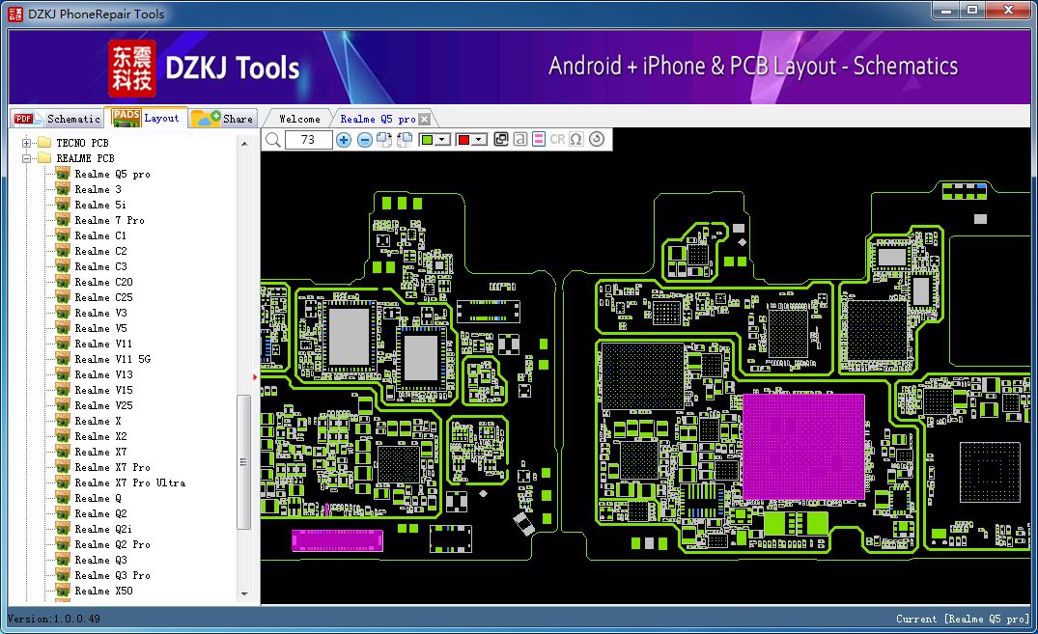Viewport: 1038px width, 634px height.
Task: Switch to the Schematic tab
Action: pyautogui.click(x=57, y=119)
